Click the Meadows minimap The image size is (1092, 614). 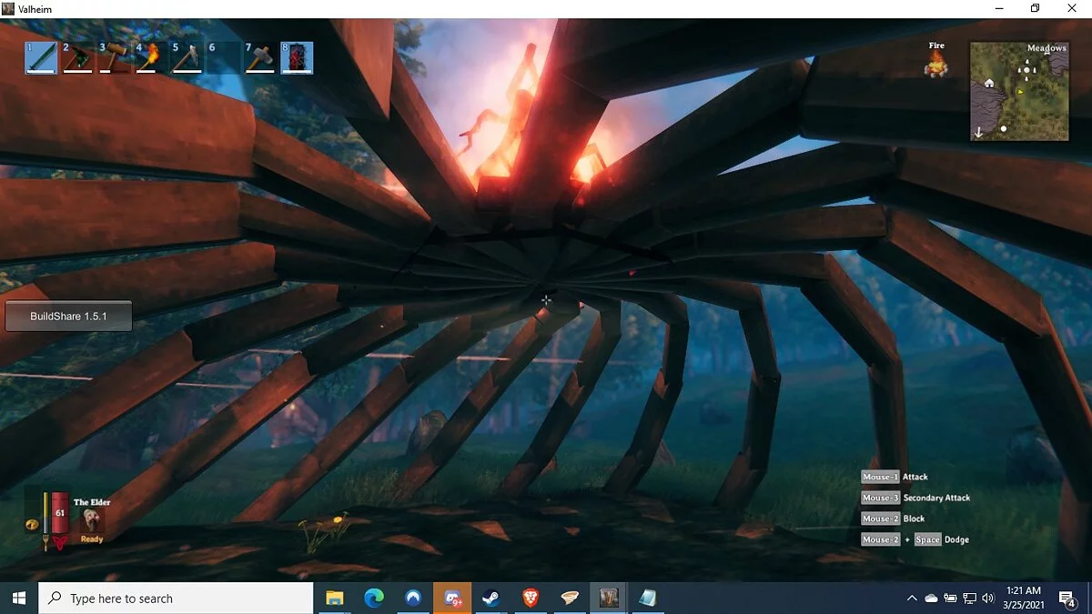coord(1019,91)
